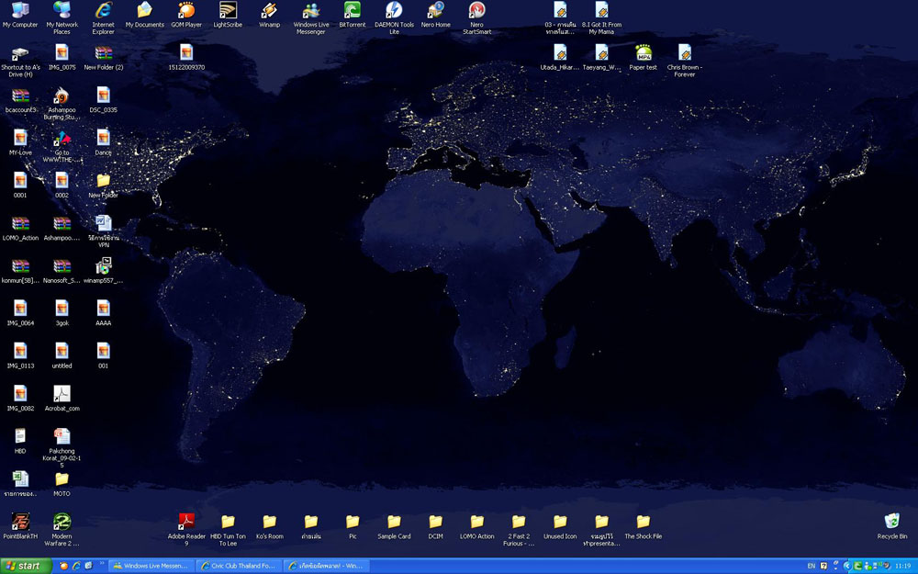Image resolution: width=918 pixels, height=574 pixels.
Task: Open Adobe Reader 9 shortcut
Action: click(186, 523)
